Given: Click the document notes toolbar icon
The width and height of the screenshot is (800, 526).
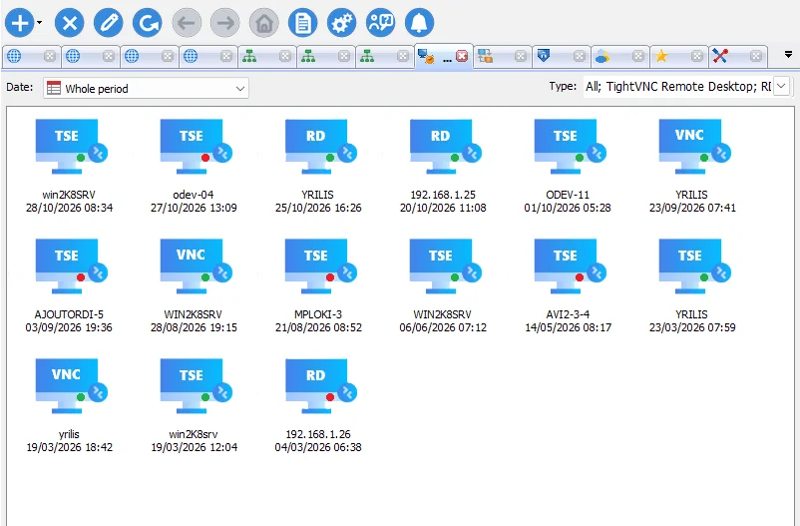Looking at the screenshot, I should click(302, 23).
